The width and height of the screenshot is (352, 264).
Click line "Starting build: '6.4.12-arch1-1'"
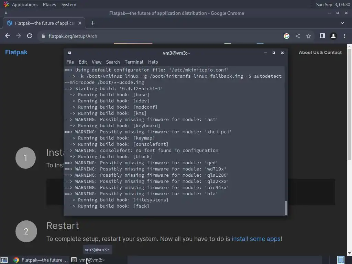113,88
